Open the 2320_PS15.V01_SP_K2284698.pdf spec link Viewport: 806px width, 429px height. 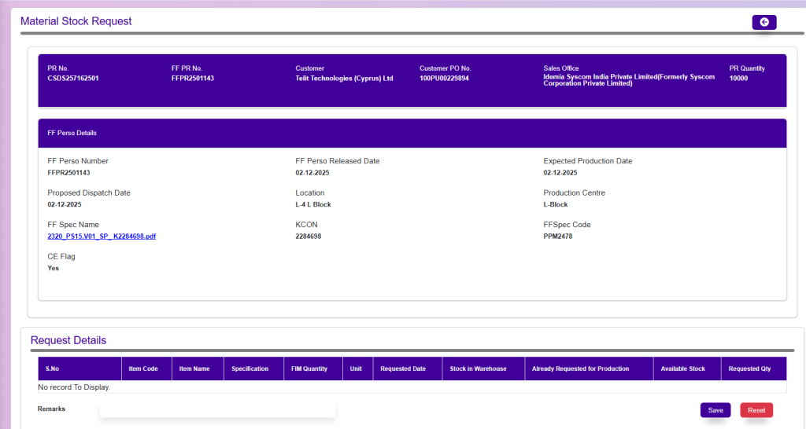102,236
